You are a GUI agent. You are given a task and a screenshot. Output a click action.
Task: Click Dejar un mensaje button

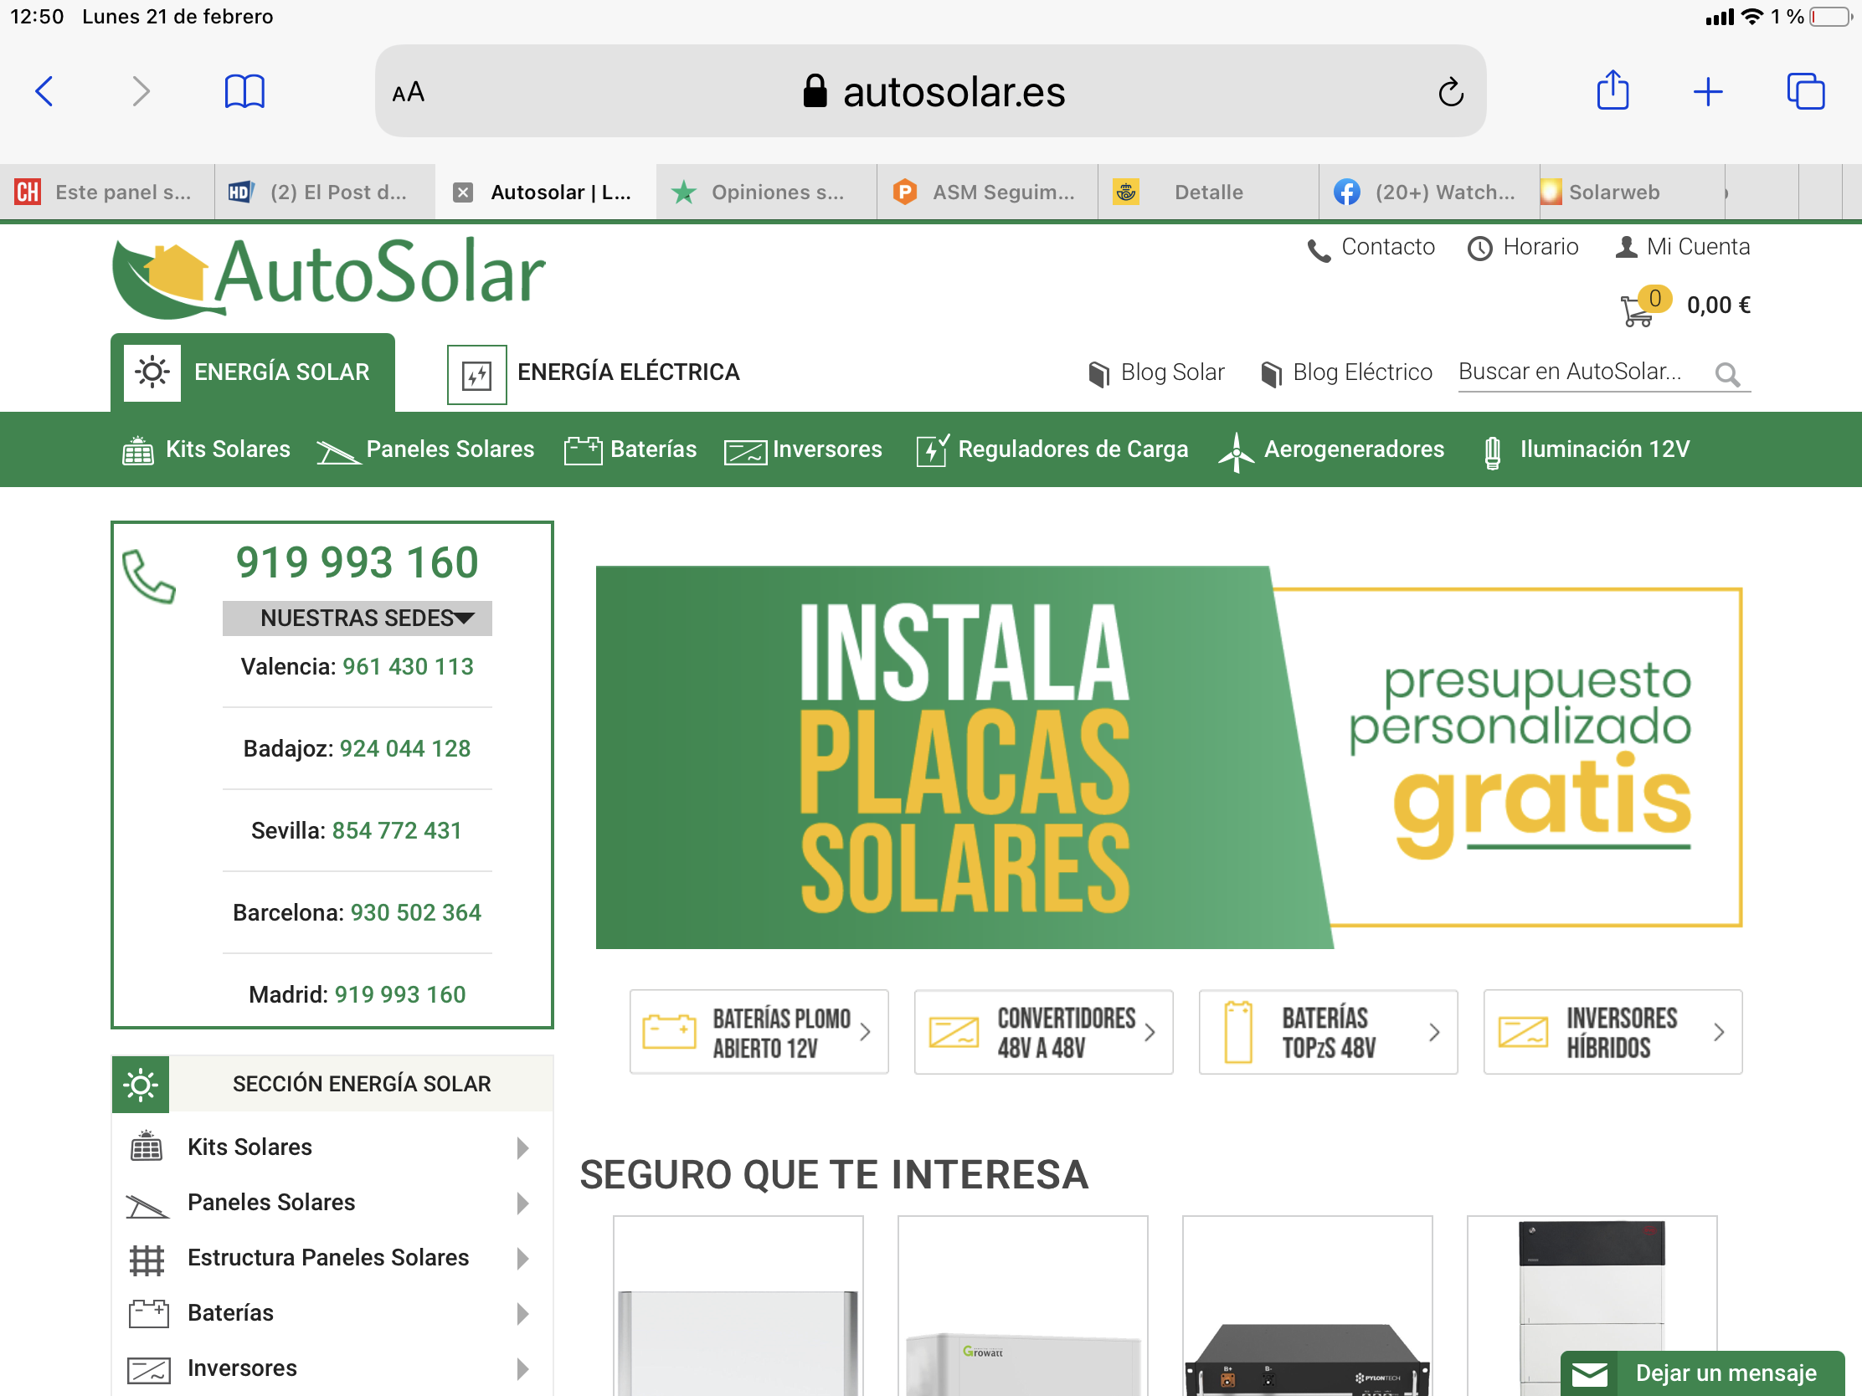(x=1702, y=1373)
